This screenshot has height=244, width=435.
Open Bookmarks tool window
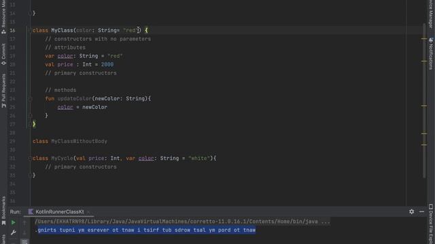3,211
